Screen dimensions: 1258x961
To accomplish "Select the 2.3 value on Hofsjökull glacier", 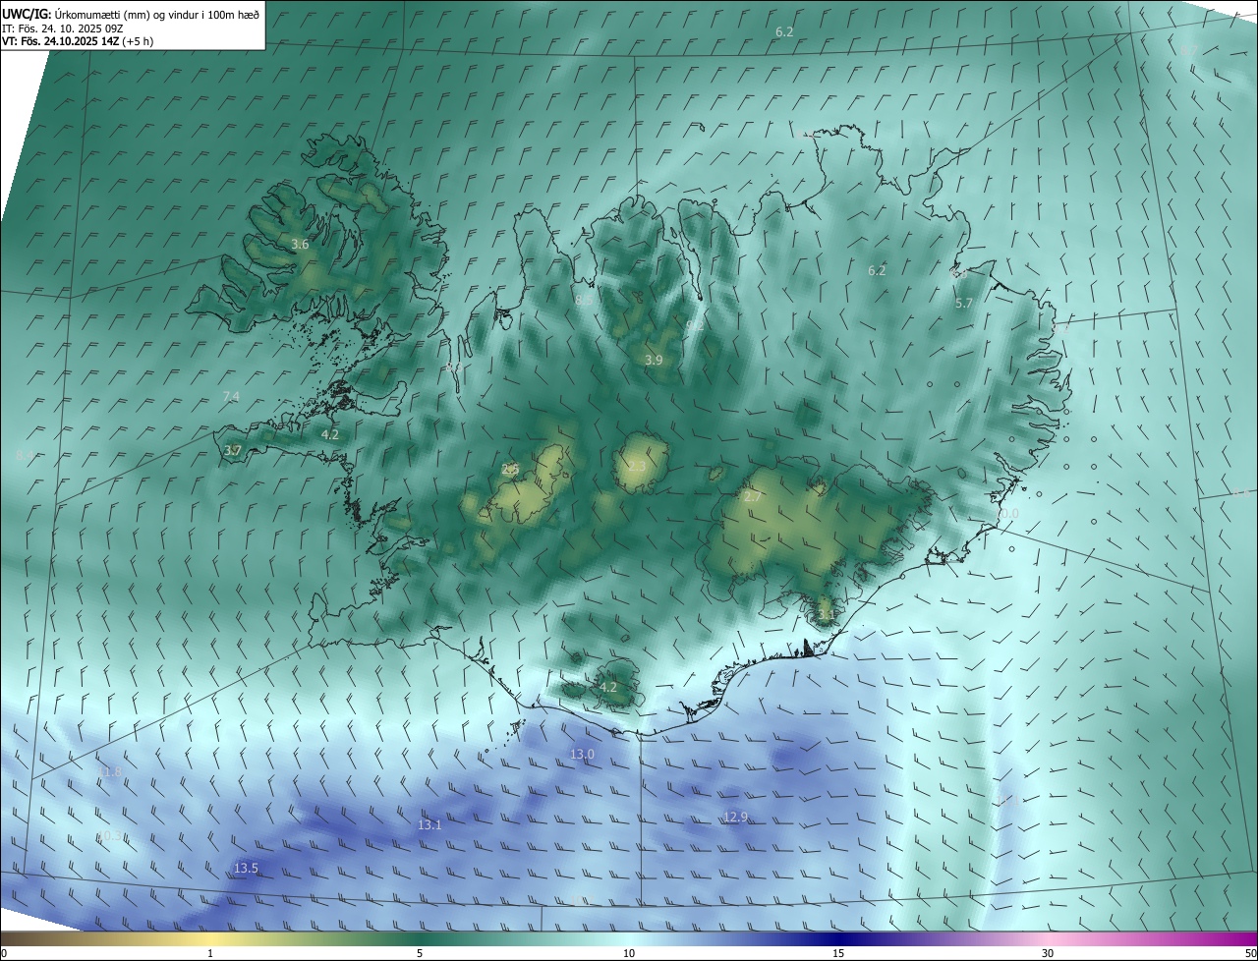I will pyautogui.click(x=637, y=466).
